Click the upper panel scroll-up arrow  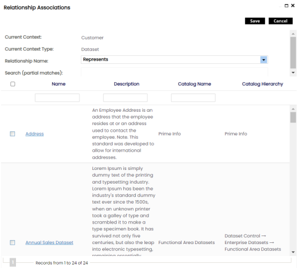[x=293, y=34]
